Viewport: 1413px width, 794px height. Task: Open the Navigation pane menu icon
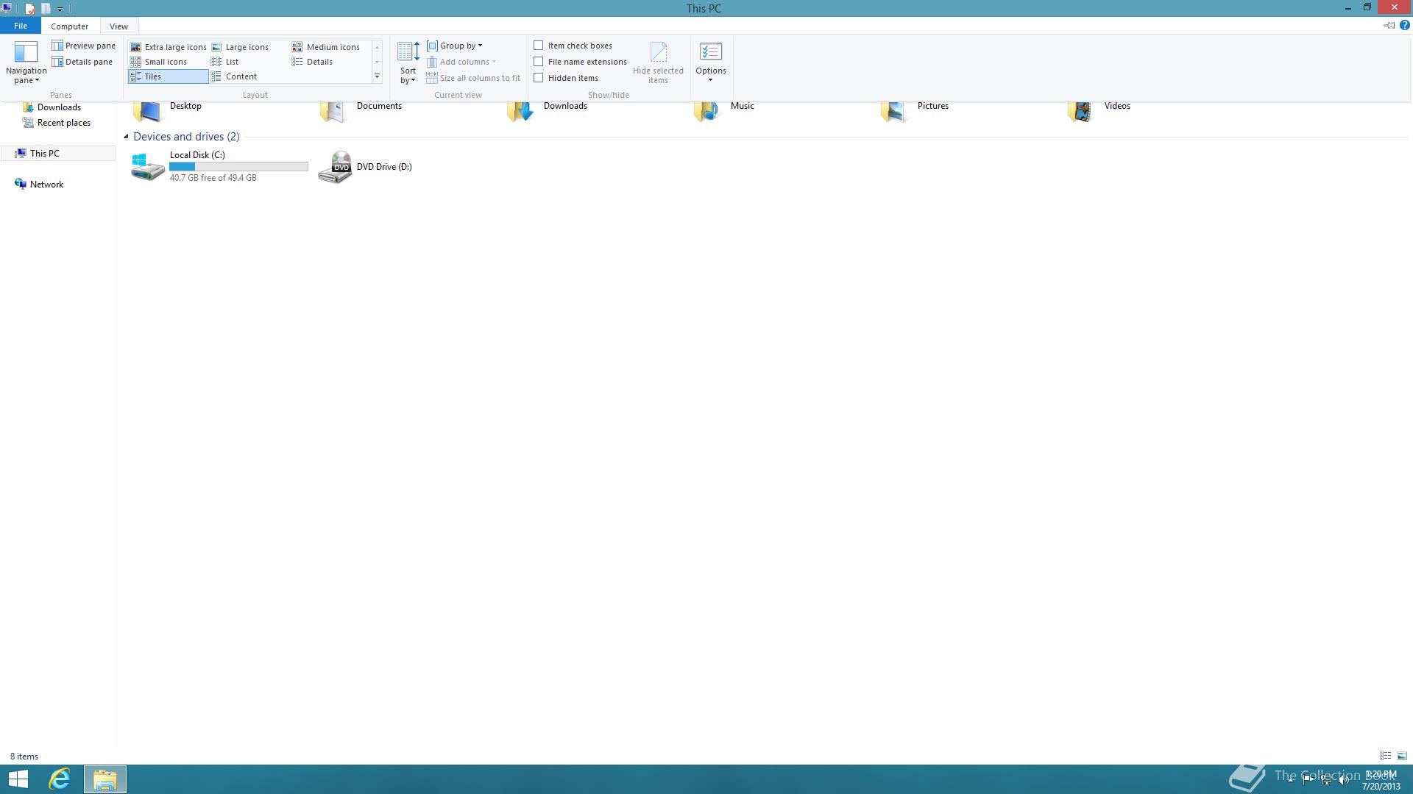tap(26, 53)
